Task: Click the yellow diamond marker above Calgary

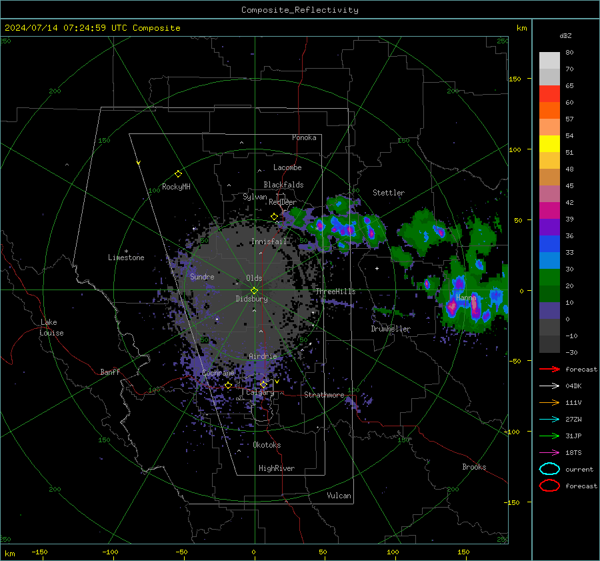Action: [263, 384]
